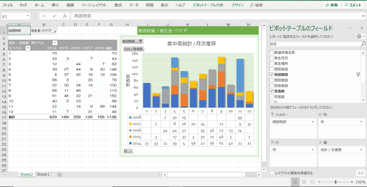Click next sheet navigation arrow
The image size is (367, 187).
point(10,175)
